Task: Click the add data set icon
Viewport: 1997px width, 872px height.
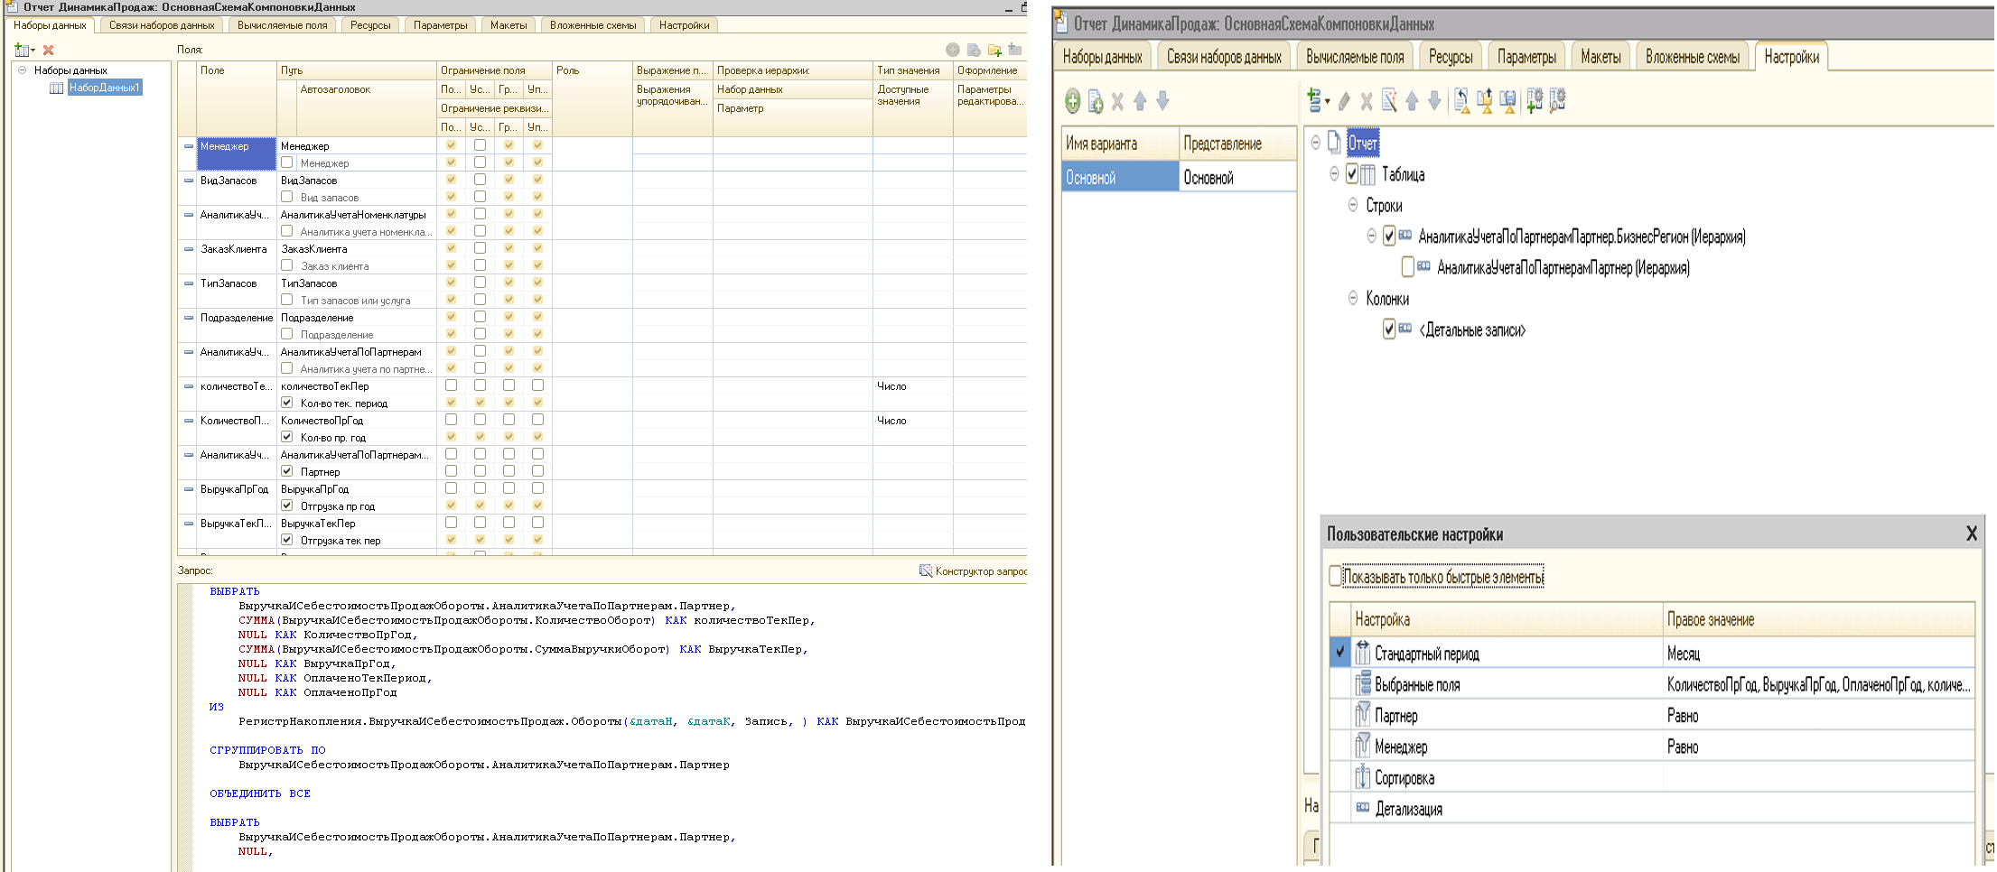Action: coord(23,50)
